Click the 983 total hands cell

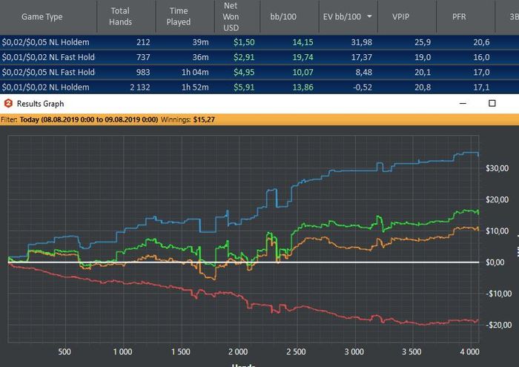[x=143, y=72]
